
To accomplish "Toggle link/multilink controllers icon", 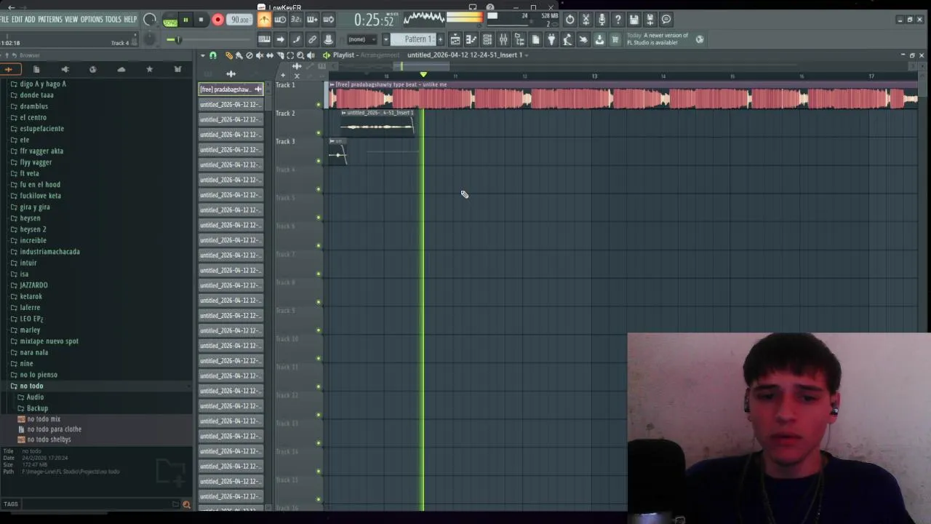I will 312,39.
